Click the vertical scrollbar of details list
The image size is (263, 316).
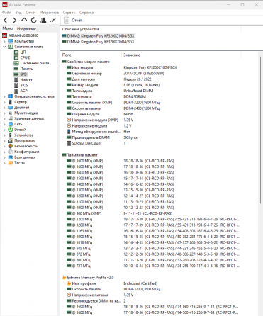(261, 130)
